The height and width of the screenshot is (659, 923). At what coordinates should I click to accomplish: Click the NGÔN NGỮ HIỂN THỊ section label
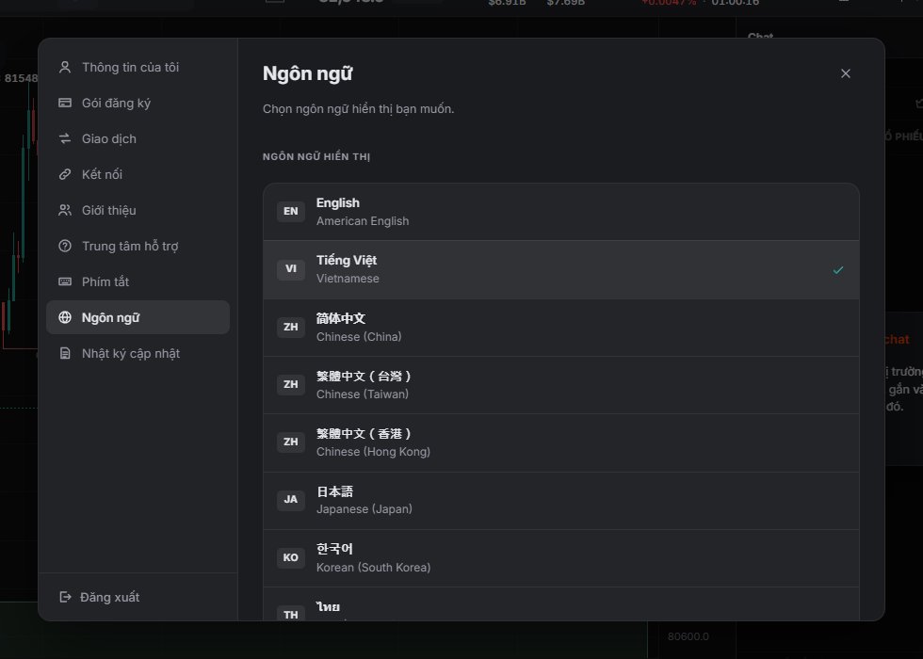316,156
